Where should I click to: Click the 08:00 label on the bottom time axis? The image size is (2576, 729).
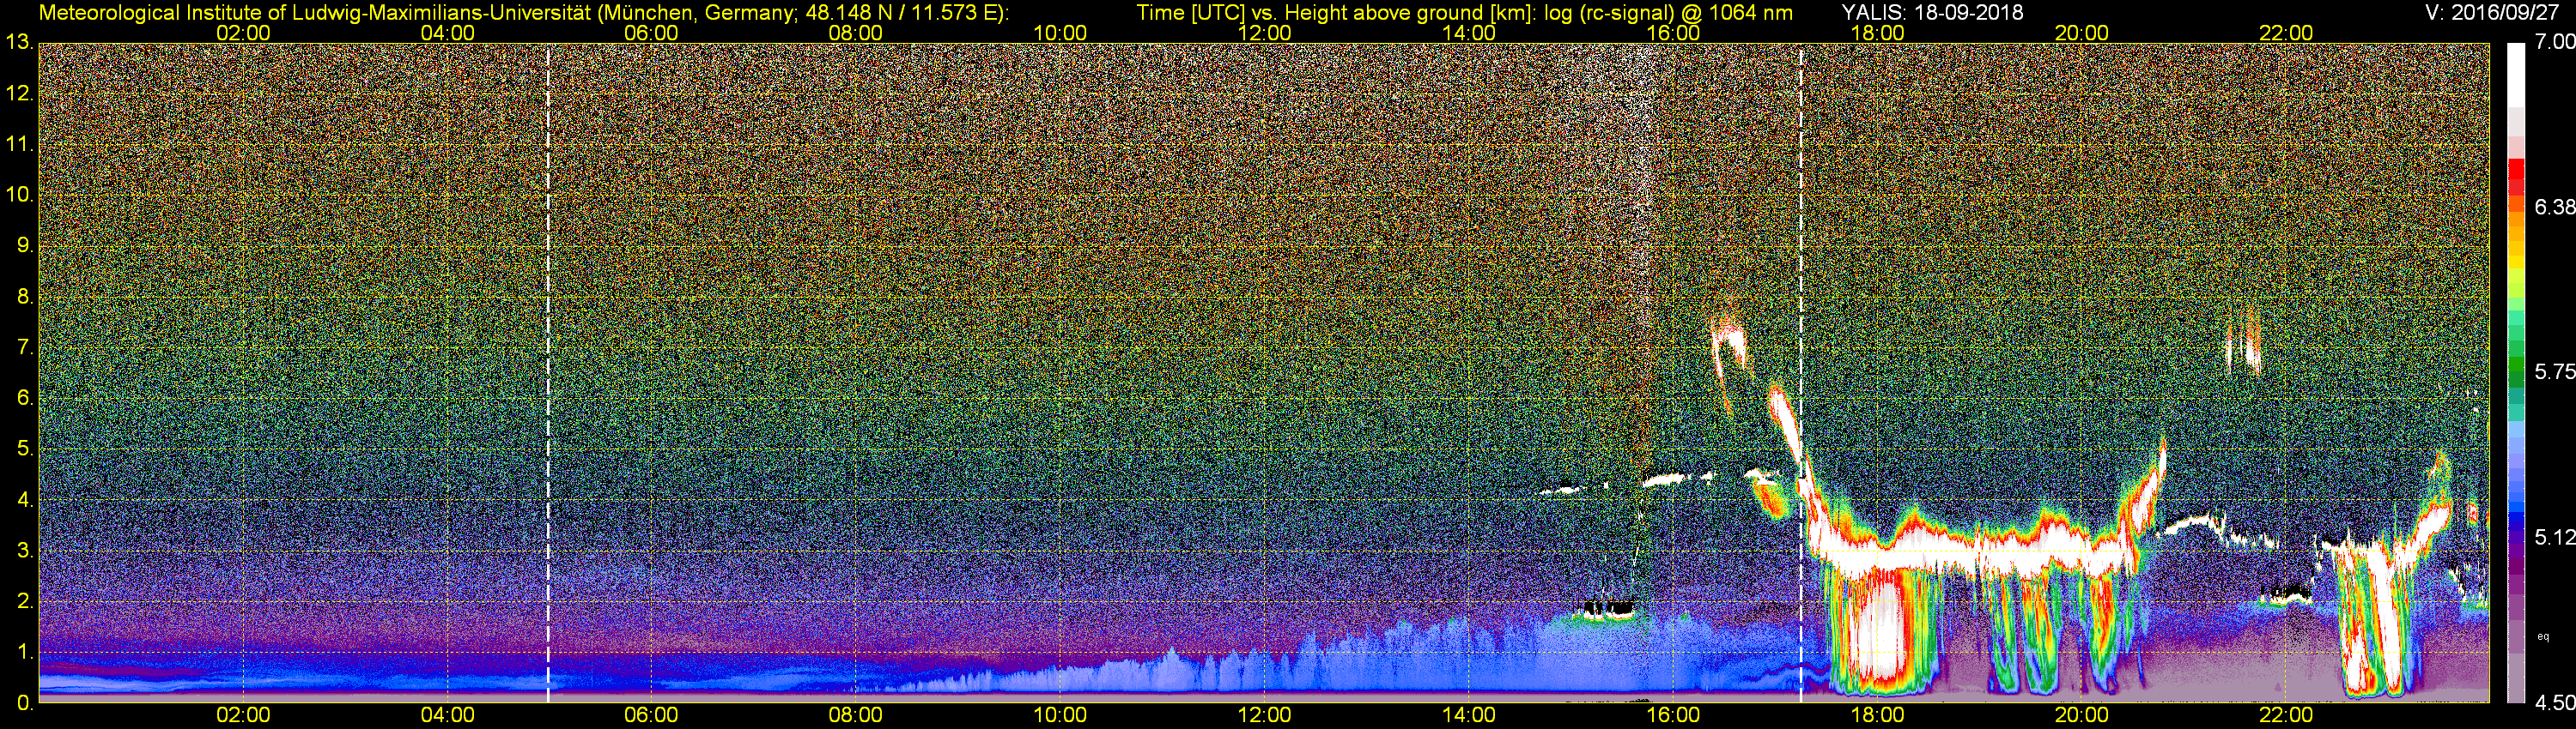[856, 715]
